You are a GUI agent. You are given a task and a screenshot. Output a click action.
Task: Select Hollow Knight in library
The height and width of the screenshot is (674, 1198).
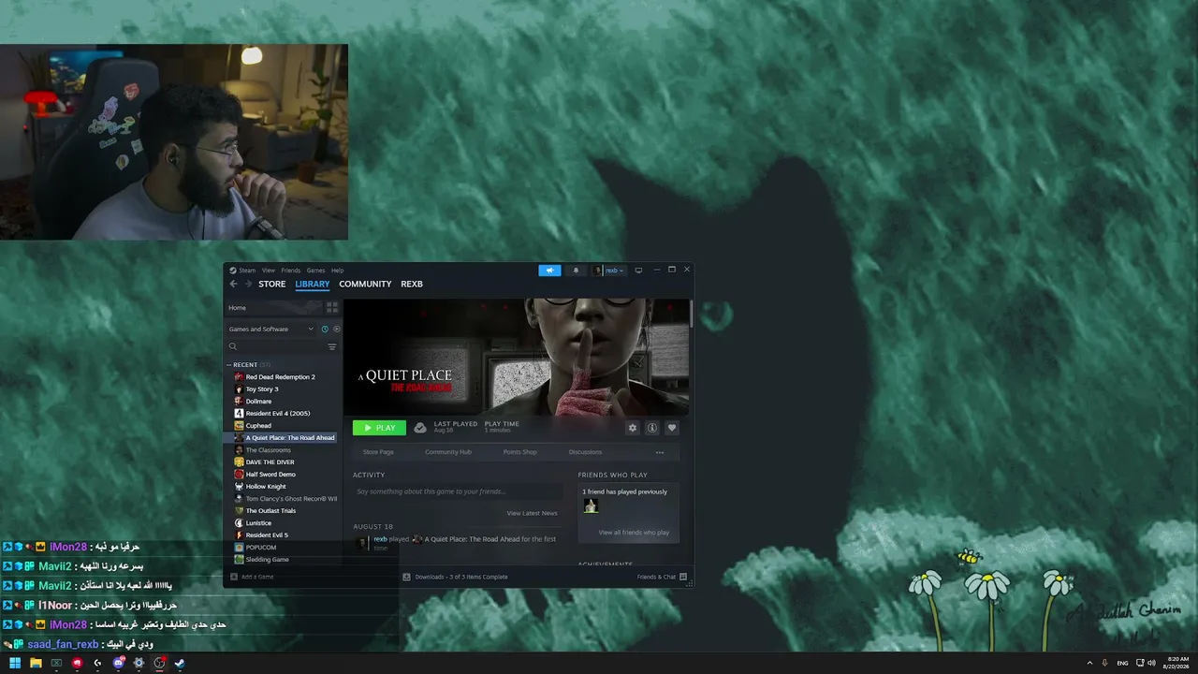266,487
